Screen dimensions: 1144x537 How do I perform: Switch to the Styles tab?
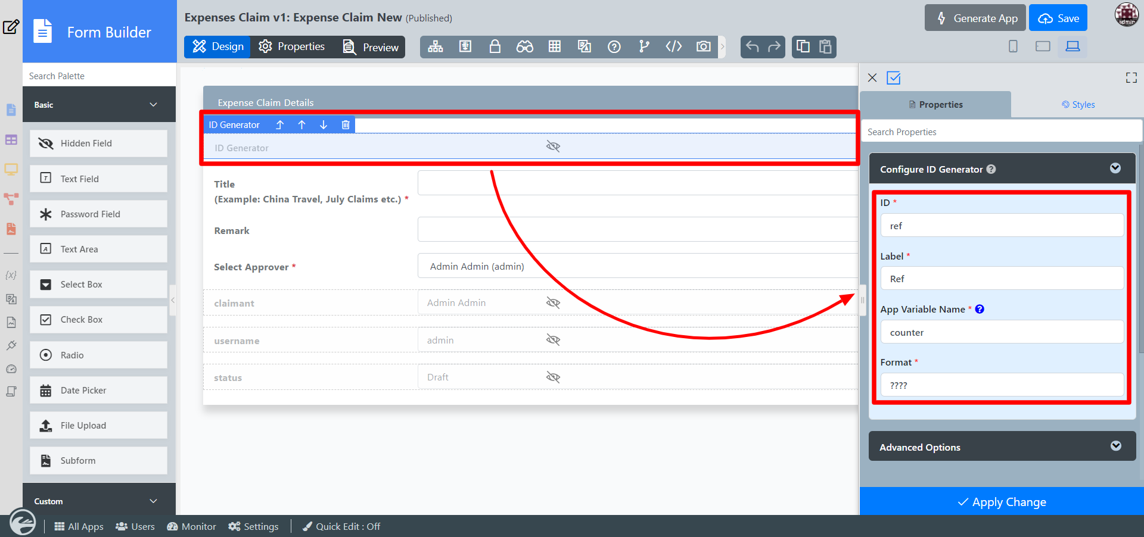(1078, 105)
